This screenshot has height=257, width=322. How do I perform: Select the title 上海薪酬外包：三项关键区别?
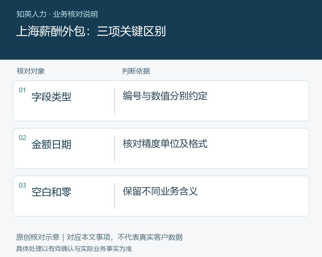click(91, 31)
